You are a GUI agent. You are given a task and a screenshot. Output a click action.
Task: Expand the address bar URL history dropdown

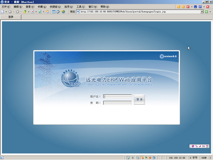tap(202, 12)
